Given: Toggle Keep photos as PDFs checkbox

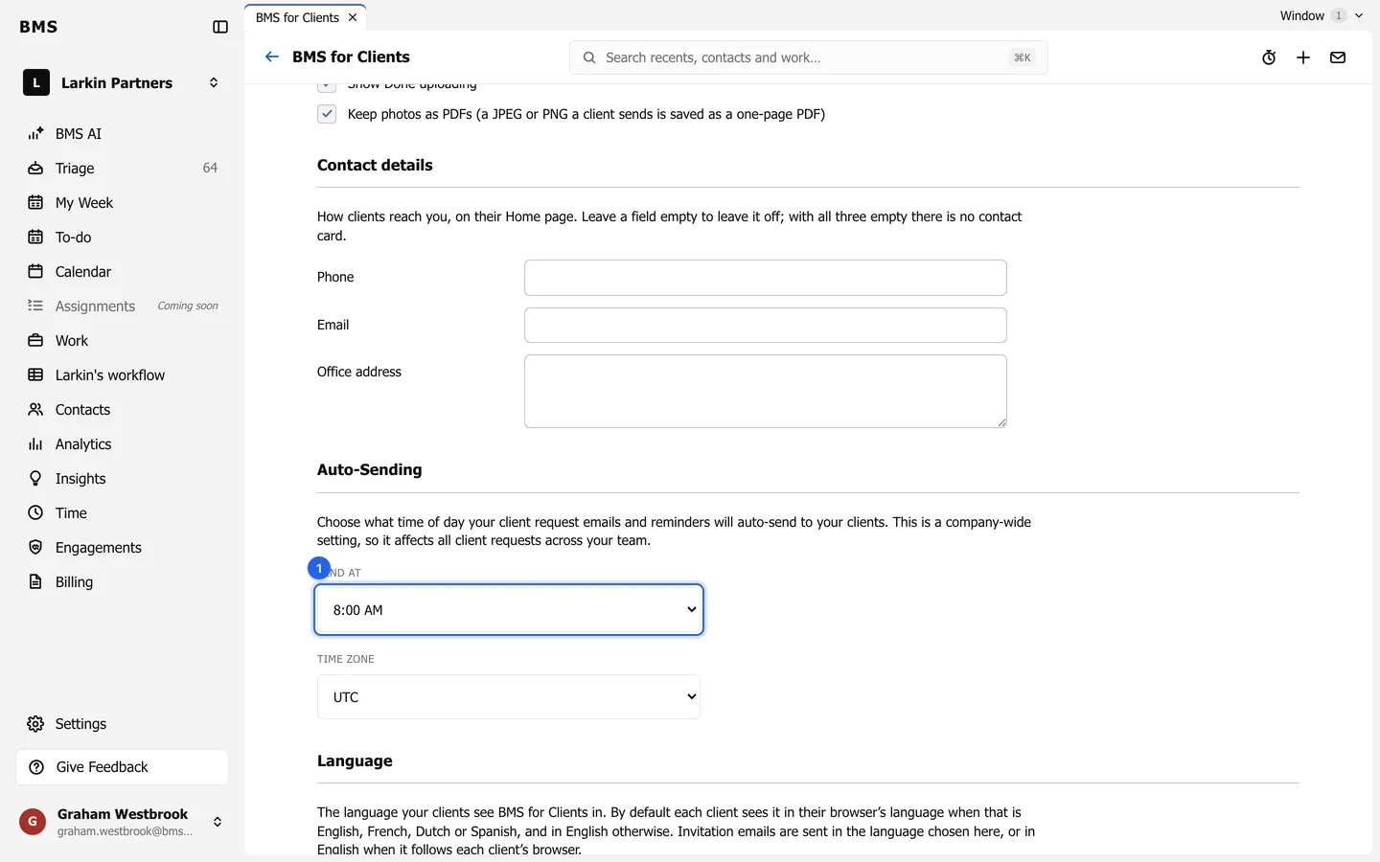Looking at the screenshot, I should [x=327, y=114].
